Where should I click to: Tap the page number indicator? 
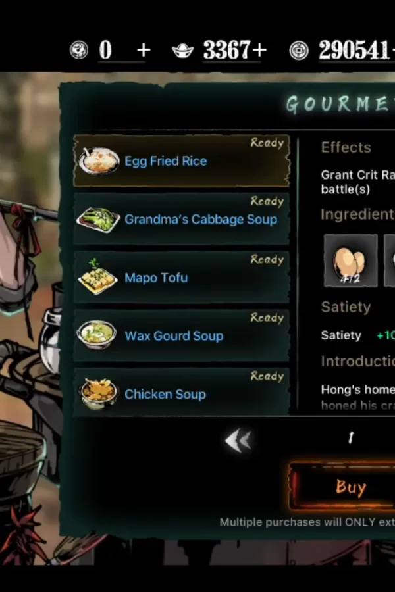click(351, 438)
